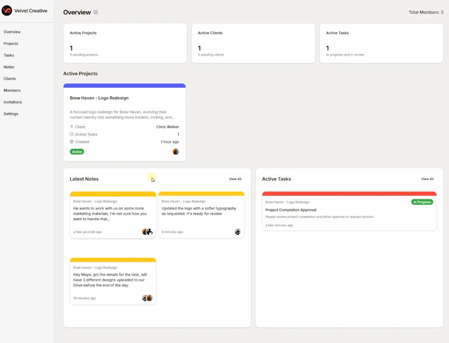The height and width of the screenshot is (343, 449).
Task: Click the blue color bar on project card
Action: [124, 86]
